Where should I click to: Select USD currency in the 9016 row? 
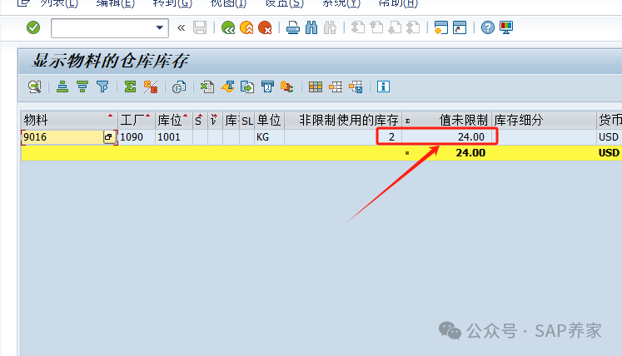click(609, 136)
